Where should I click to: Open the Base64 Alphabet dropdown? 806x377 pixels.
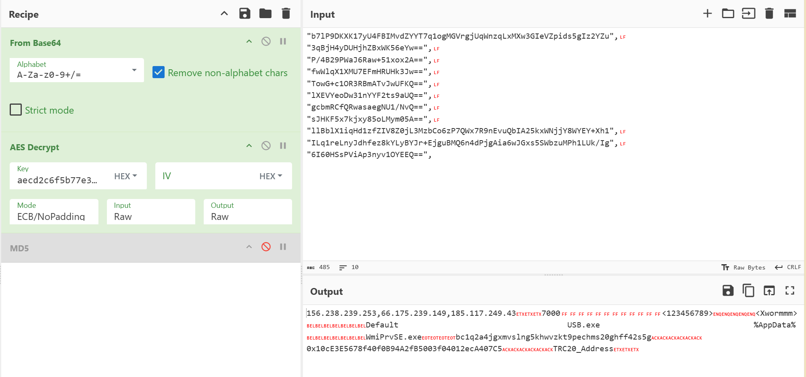[x=77, y=70]
